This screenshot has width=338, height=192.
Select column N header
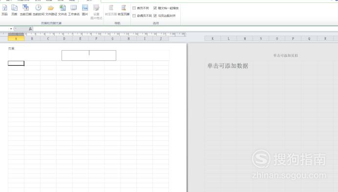261,38
